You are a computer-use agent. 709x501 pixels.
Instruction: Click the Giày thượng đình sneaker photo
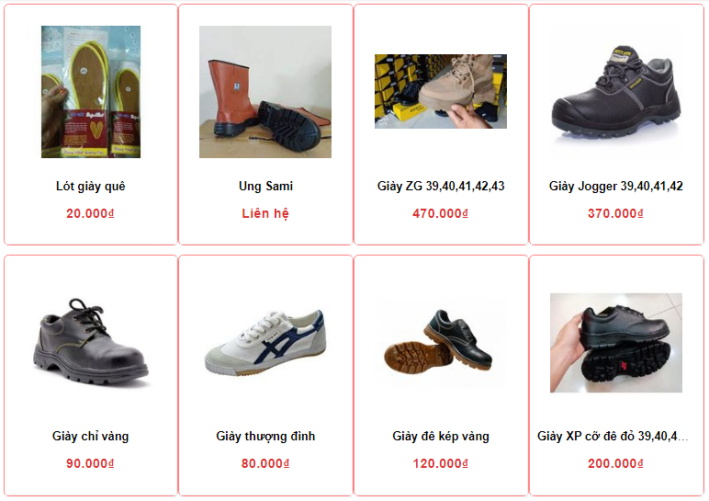coord(265,343)
